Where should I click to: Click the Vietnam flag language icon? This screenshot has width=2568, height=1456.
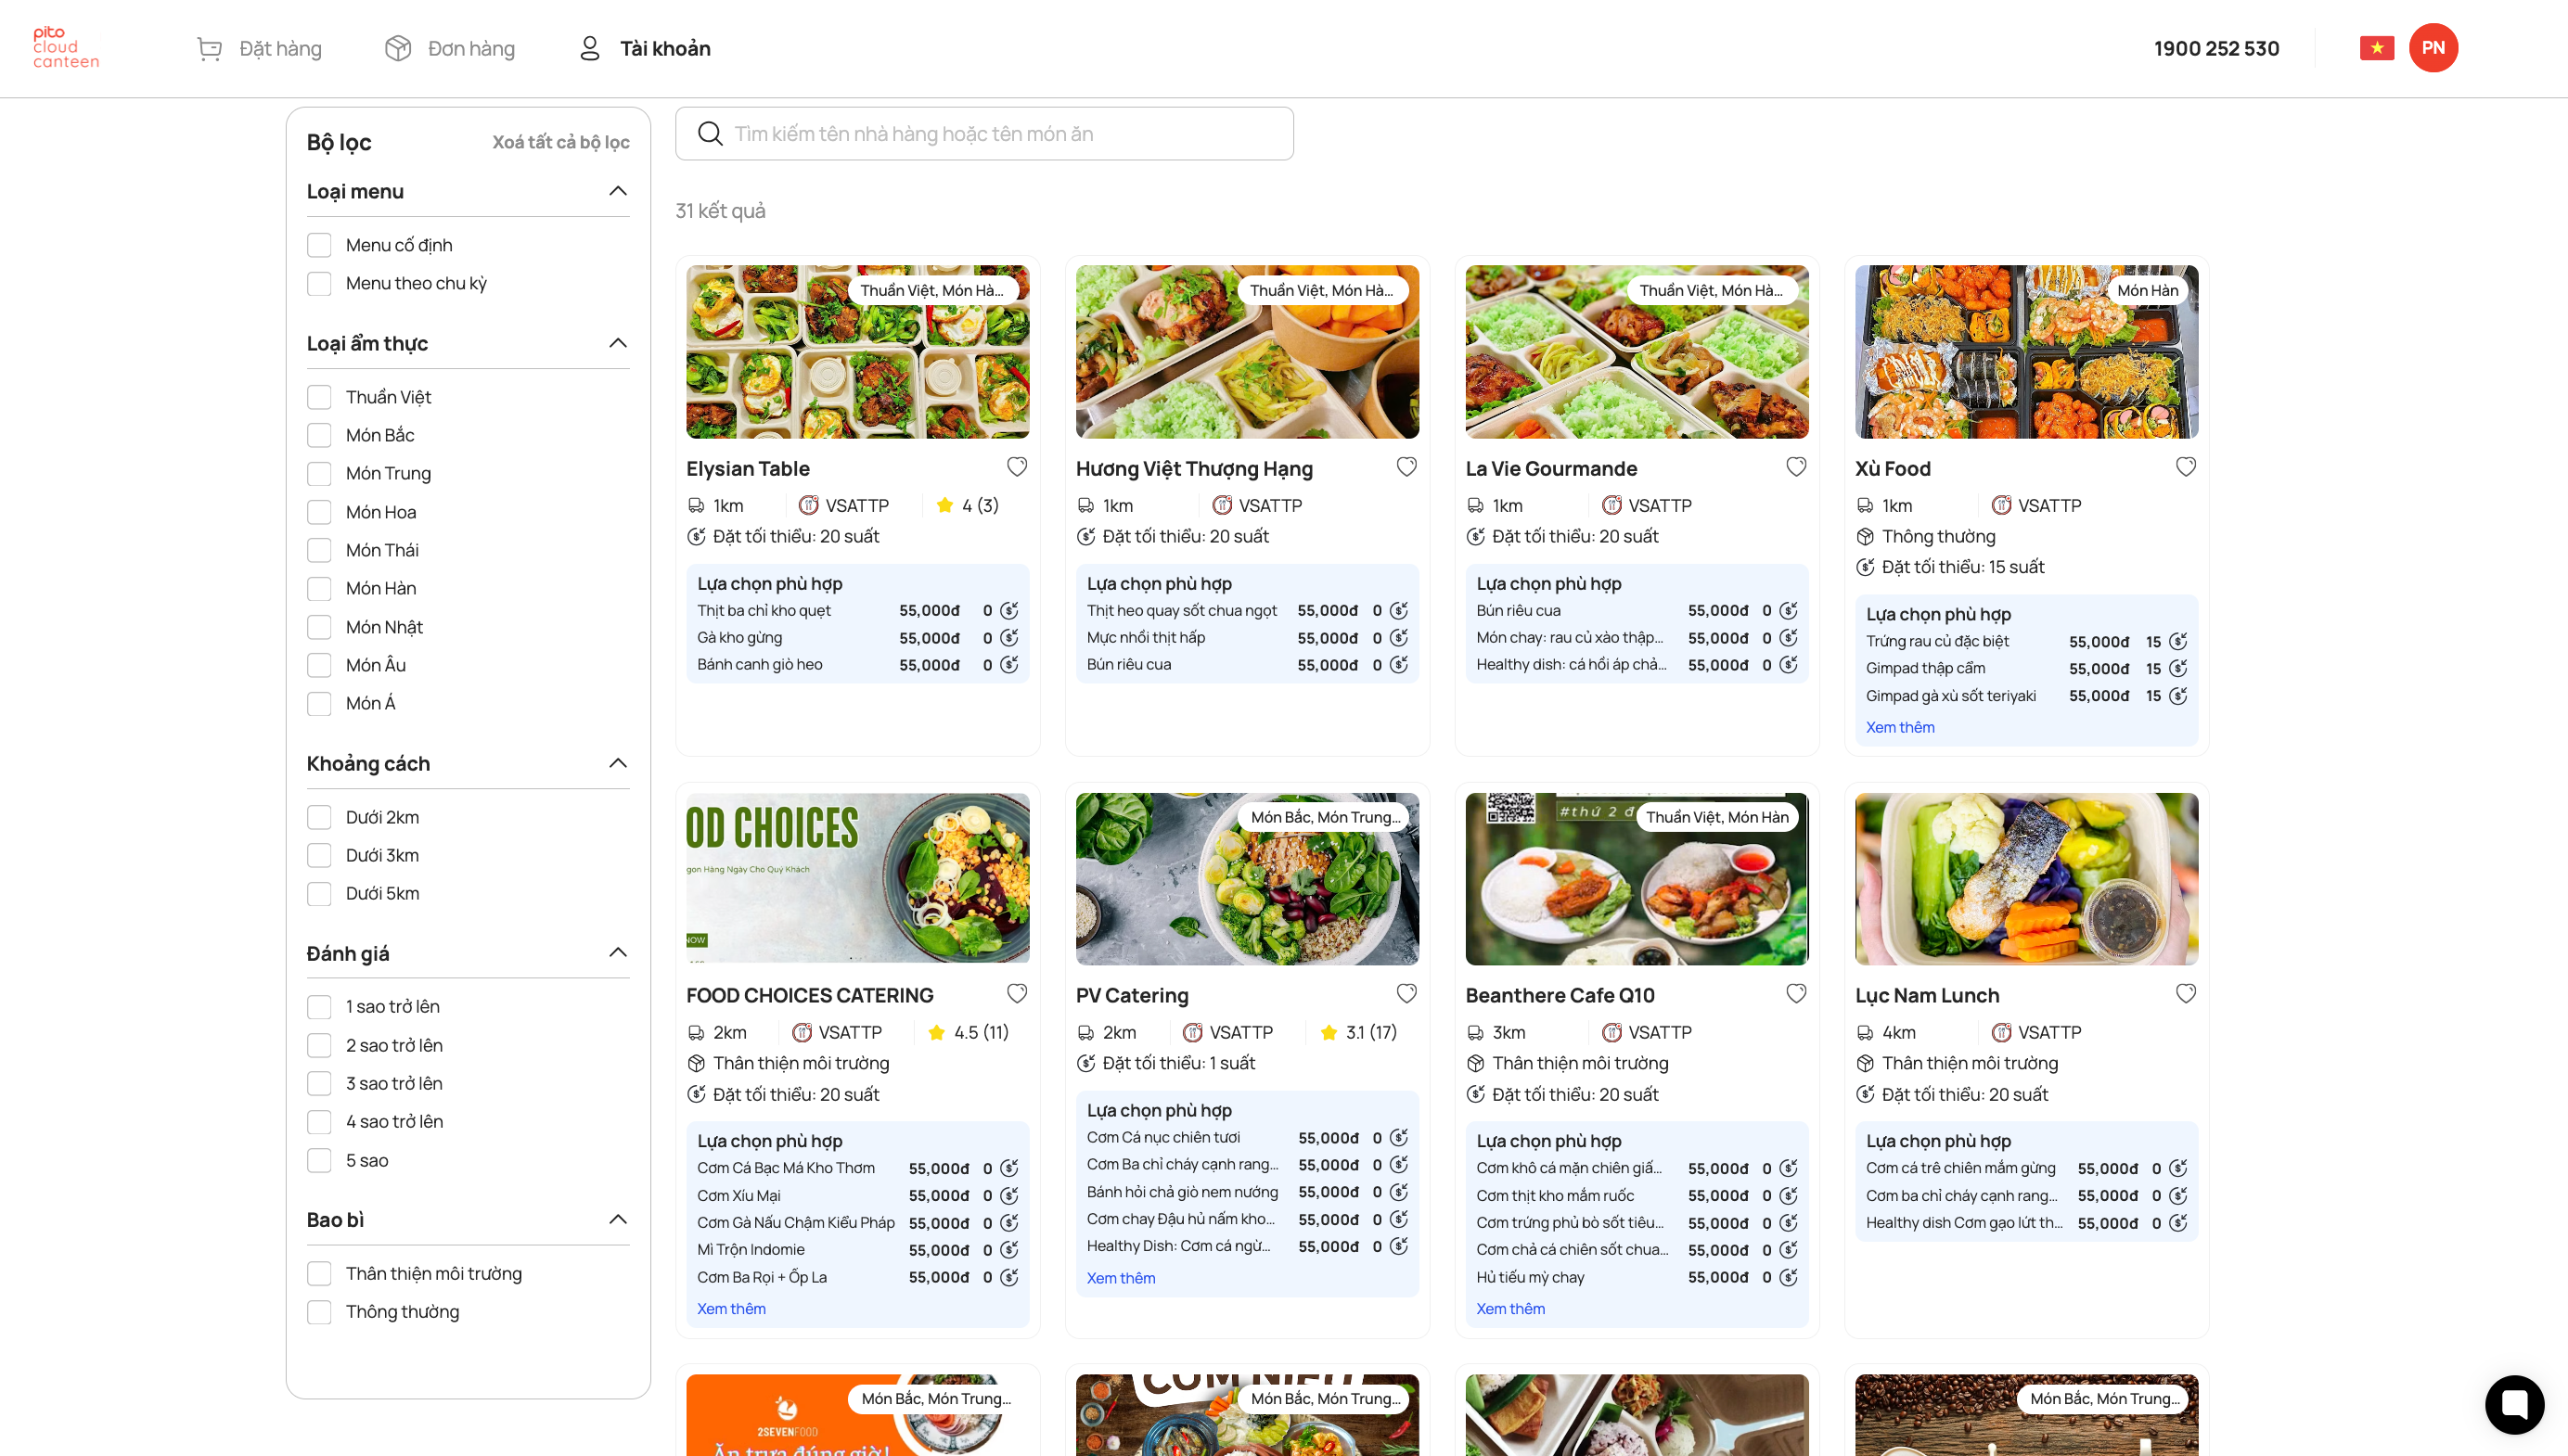(2376, 48)
